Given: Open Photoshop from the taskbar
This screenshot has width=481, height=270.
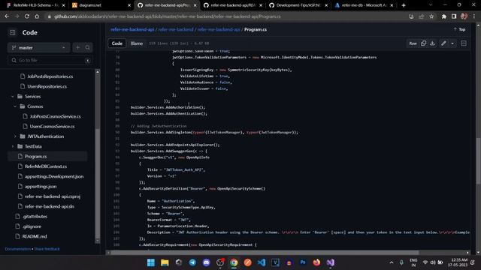Looking at the screenshot, I should tap(303, 262).
